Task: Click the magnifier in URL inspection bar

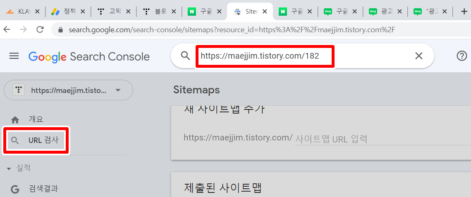Action: pyautogui.click(x=186, y=56)
